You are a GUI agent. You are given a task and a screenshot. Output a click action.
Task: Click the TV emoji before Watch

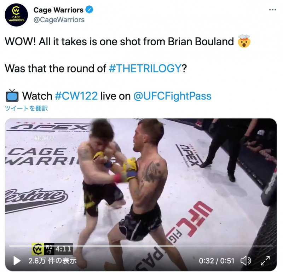12,96
